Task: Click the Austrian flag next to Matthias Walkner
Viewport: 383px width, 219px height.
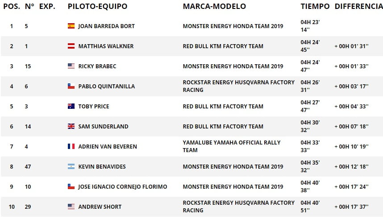Action: [x=71, y=46]
